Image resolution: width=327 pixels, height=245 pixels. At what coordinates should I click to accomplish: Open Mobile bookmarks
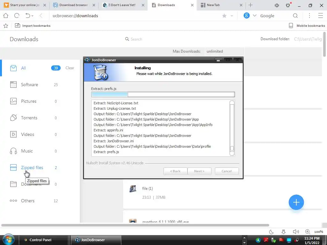307,26
